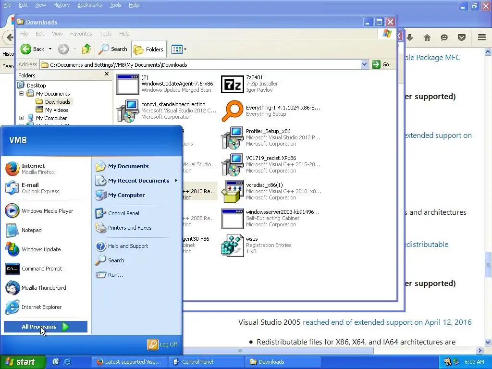Click reached end of extended support link

click(387, 322)
